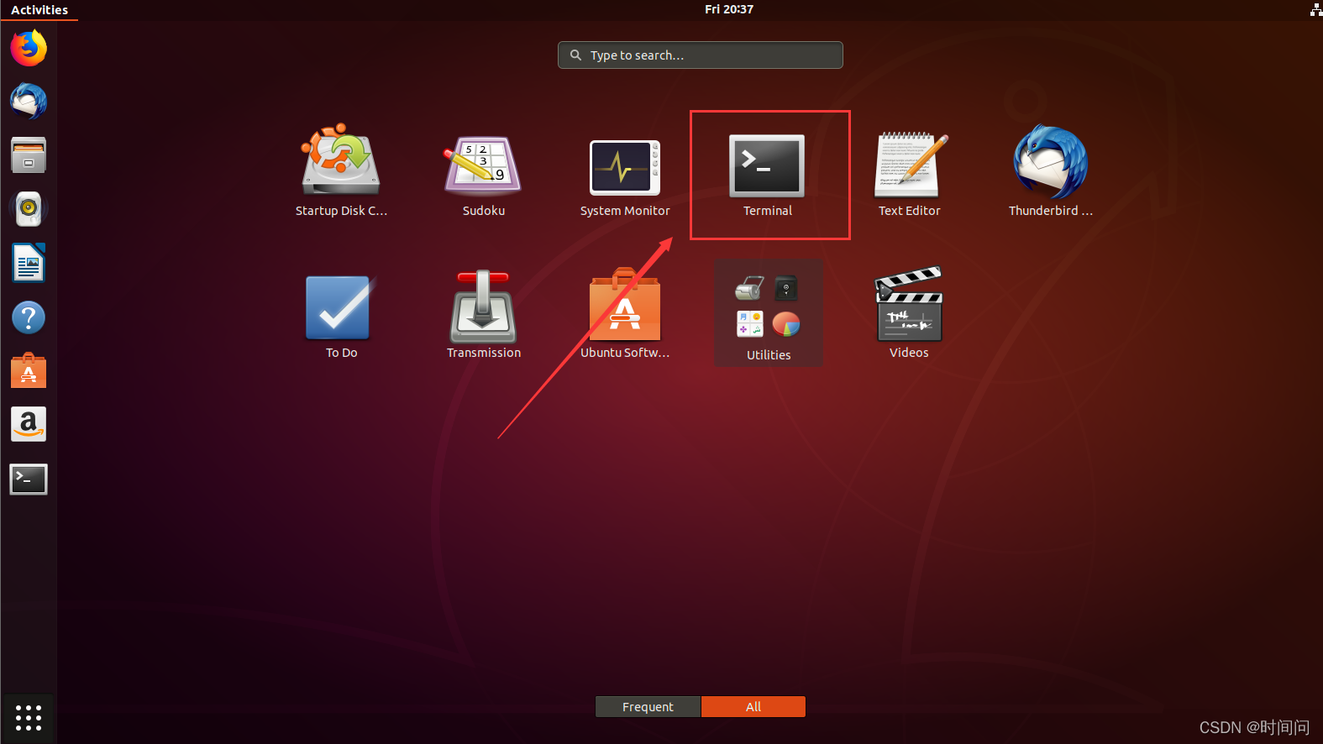Open the Utilities folder
Screen dimensions: 1323x744
(769, 312)
